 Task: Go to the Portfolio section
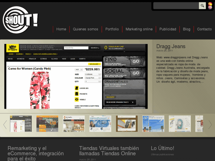pos(112,29)
